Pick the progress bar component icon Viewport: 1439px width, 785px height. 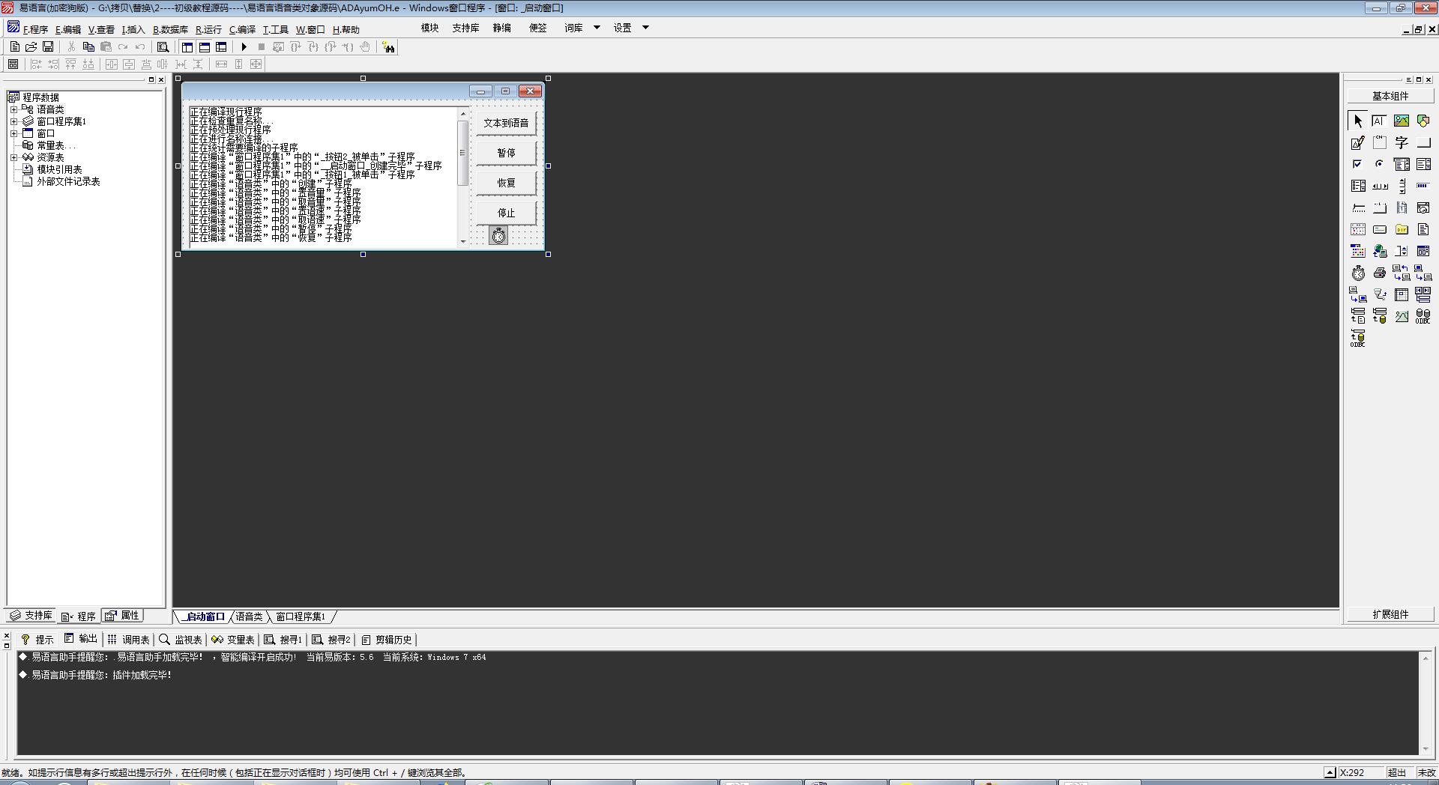pos(1423,186)
